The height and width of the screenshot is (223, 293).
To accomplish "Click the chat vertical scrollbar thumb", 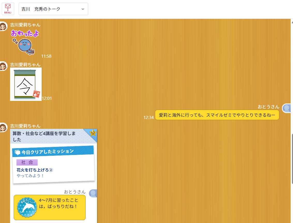I will (292, 159).
